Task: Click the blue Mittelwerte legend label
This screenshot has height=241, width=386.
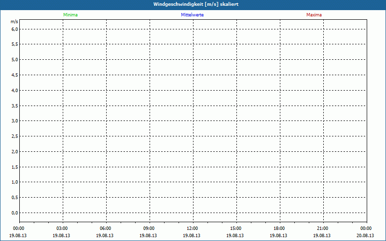Action: point(192,15)
